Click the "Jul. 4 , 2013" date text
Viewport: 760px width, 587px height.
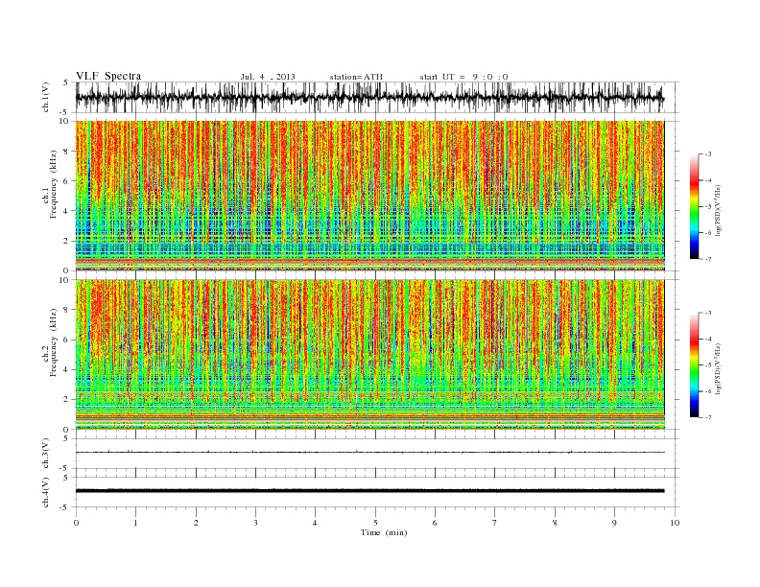click(x=268, y=77)
